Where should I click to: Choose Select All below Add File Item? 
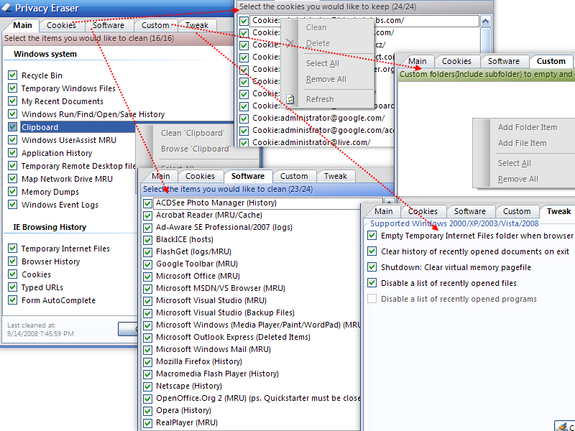514,163
